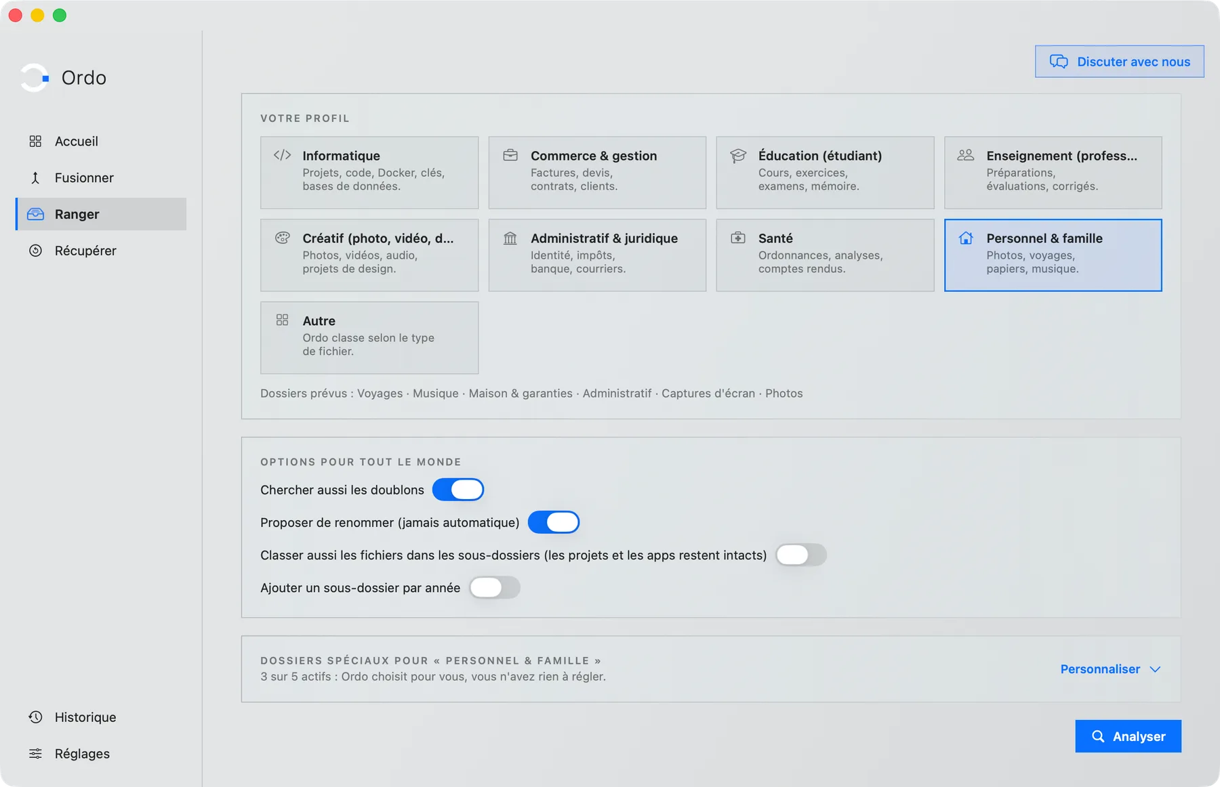Viewport: 1220px width, 787px height.
Task: Turn on Ajouter un sous-dossier par année
Action: [x=495, y=587]
